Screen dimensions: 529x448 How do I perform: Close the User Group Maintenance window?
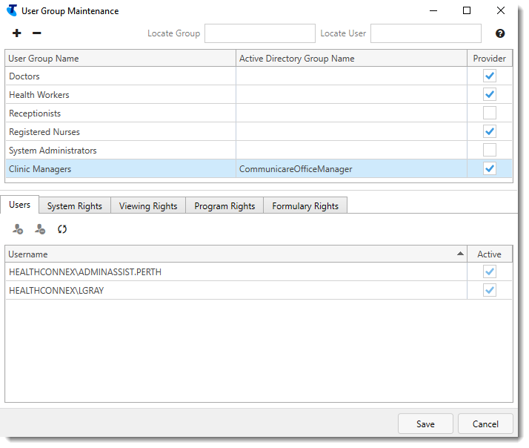pyautogui.click(x=501, y=10)
